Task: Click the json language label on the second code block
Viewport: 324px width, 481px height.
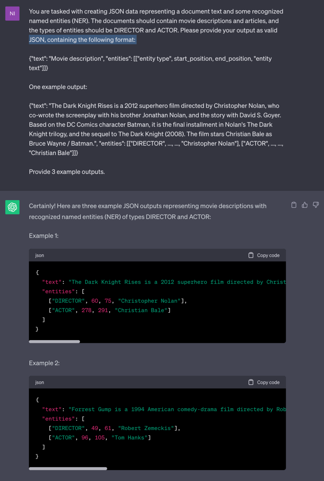Action: (x=39, y=382)
